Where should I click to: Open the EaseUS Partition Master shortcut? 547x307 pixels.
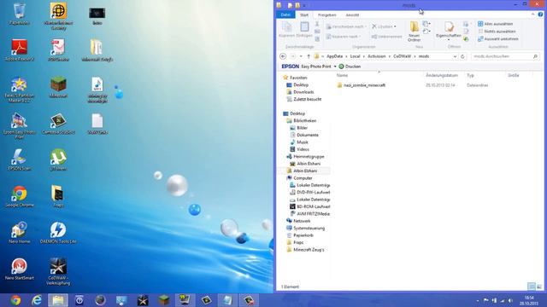pos(19,90)
